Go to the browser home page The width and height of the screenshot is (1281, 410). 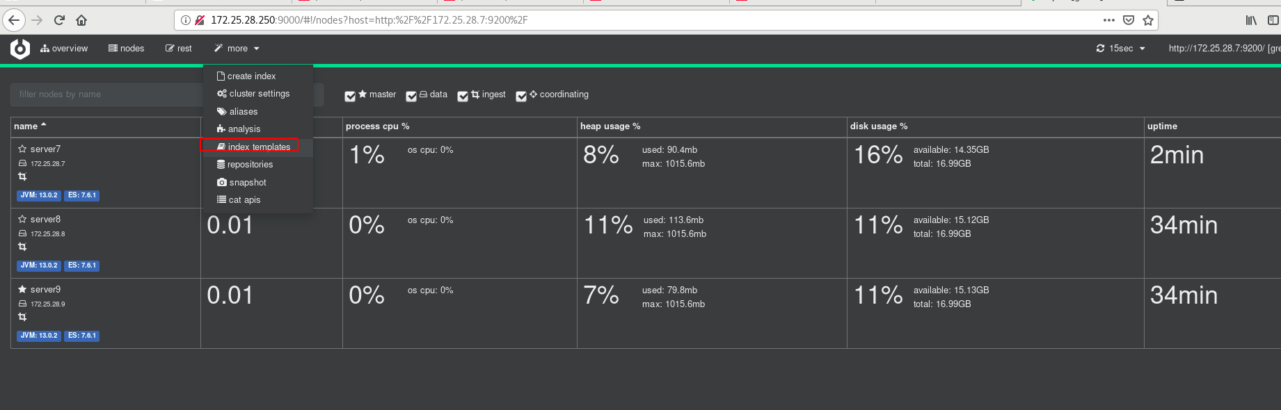[x=81, y=20]
